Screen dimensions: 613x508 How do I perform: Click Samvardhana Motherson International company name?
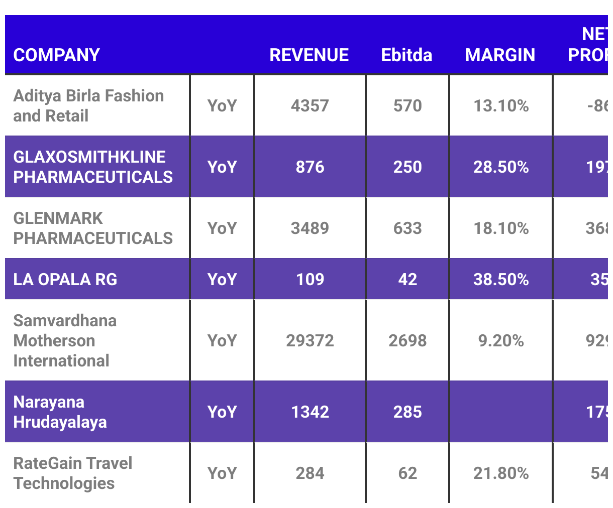coord(65,340)
